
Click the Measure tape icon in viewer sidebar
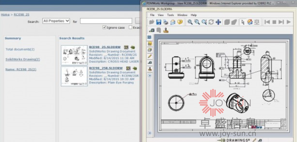click(x=150, y=62)
